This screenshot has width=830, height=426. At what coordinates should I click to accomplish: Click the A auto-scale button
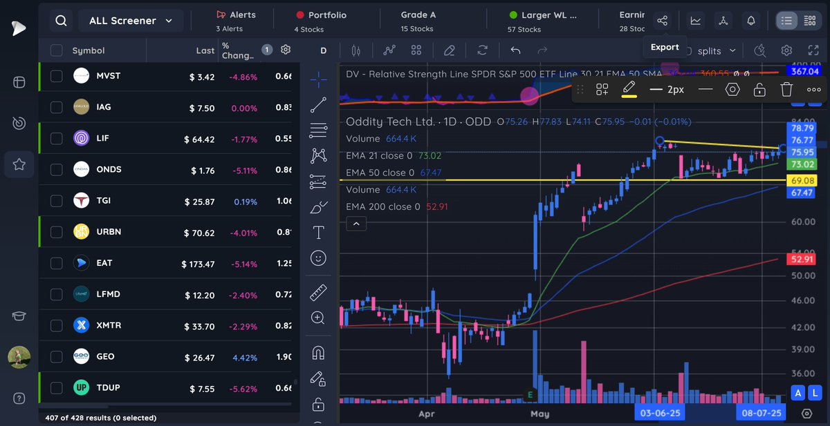[798, 394]
